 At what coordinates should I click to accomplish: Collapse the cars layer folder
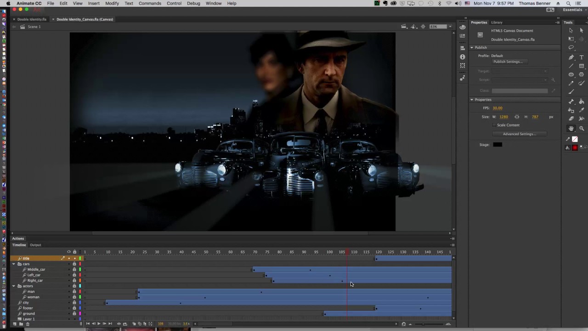click(x=14, y=264)
